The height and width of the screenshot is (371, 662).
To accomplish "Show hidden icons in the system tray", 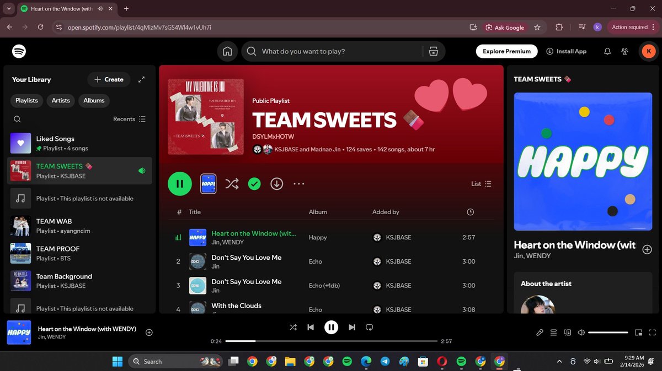I will tap(559, 361).
